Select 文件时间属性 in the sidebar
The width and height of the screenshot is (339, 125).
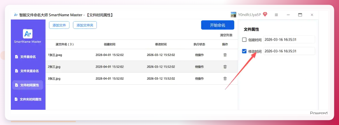click(28, 85)
